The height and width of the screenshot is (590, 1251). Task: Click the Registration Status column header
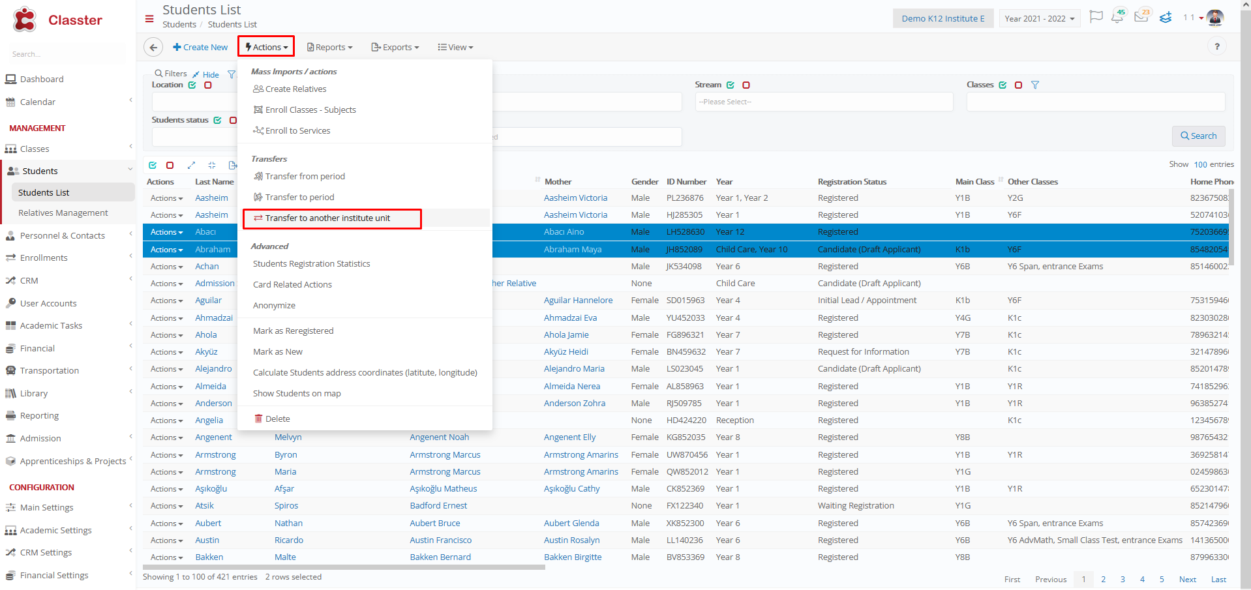click(x=852, y=181)
